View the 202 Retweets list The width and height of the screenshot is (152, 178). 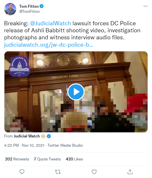(x=17, y=159)
